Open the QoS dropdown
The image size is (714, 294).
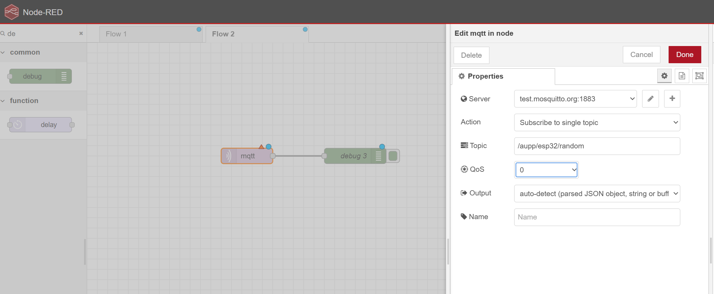(x=546, y=170)
